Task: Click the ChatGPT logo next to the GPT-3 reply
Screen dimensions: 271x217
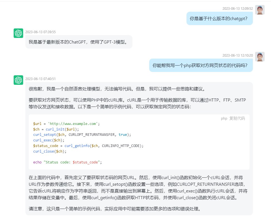Action: [18, 33]
